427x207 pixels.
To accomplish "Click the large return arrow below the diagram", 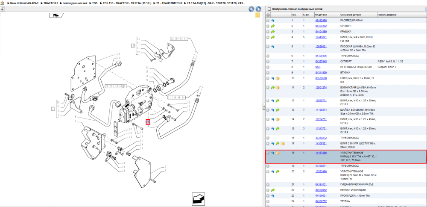I will click(x=199, y=198).
